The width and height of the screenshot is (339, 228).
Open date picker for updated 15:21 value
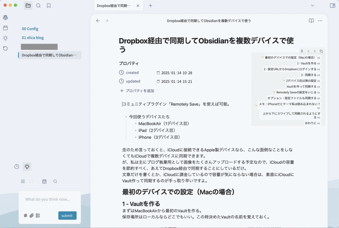tap(158, 81)
